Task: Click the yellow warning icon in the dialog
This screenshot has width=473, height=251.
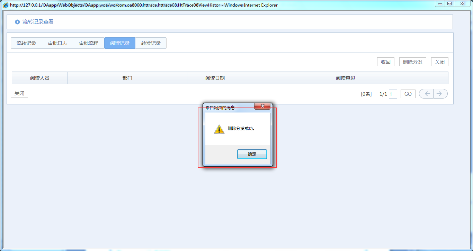Action: coord(219,129)
